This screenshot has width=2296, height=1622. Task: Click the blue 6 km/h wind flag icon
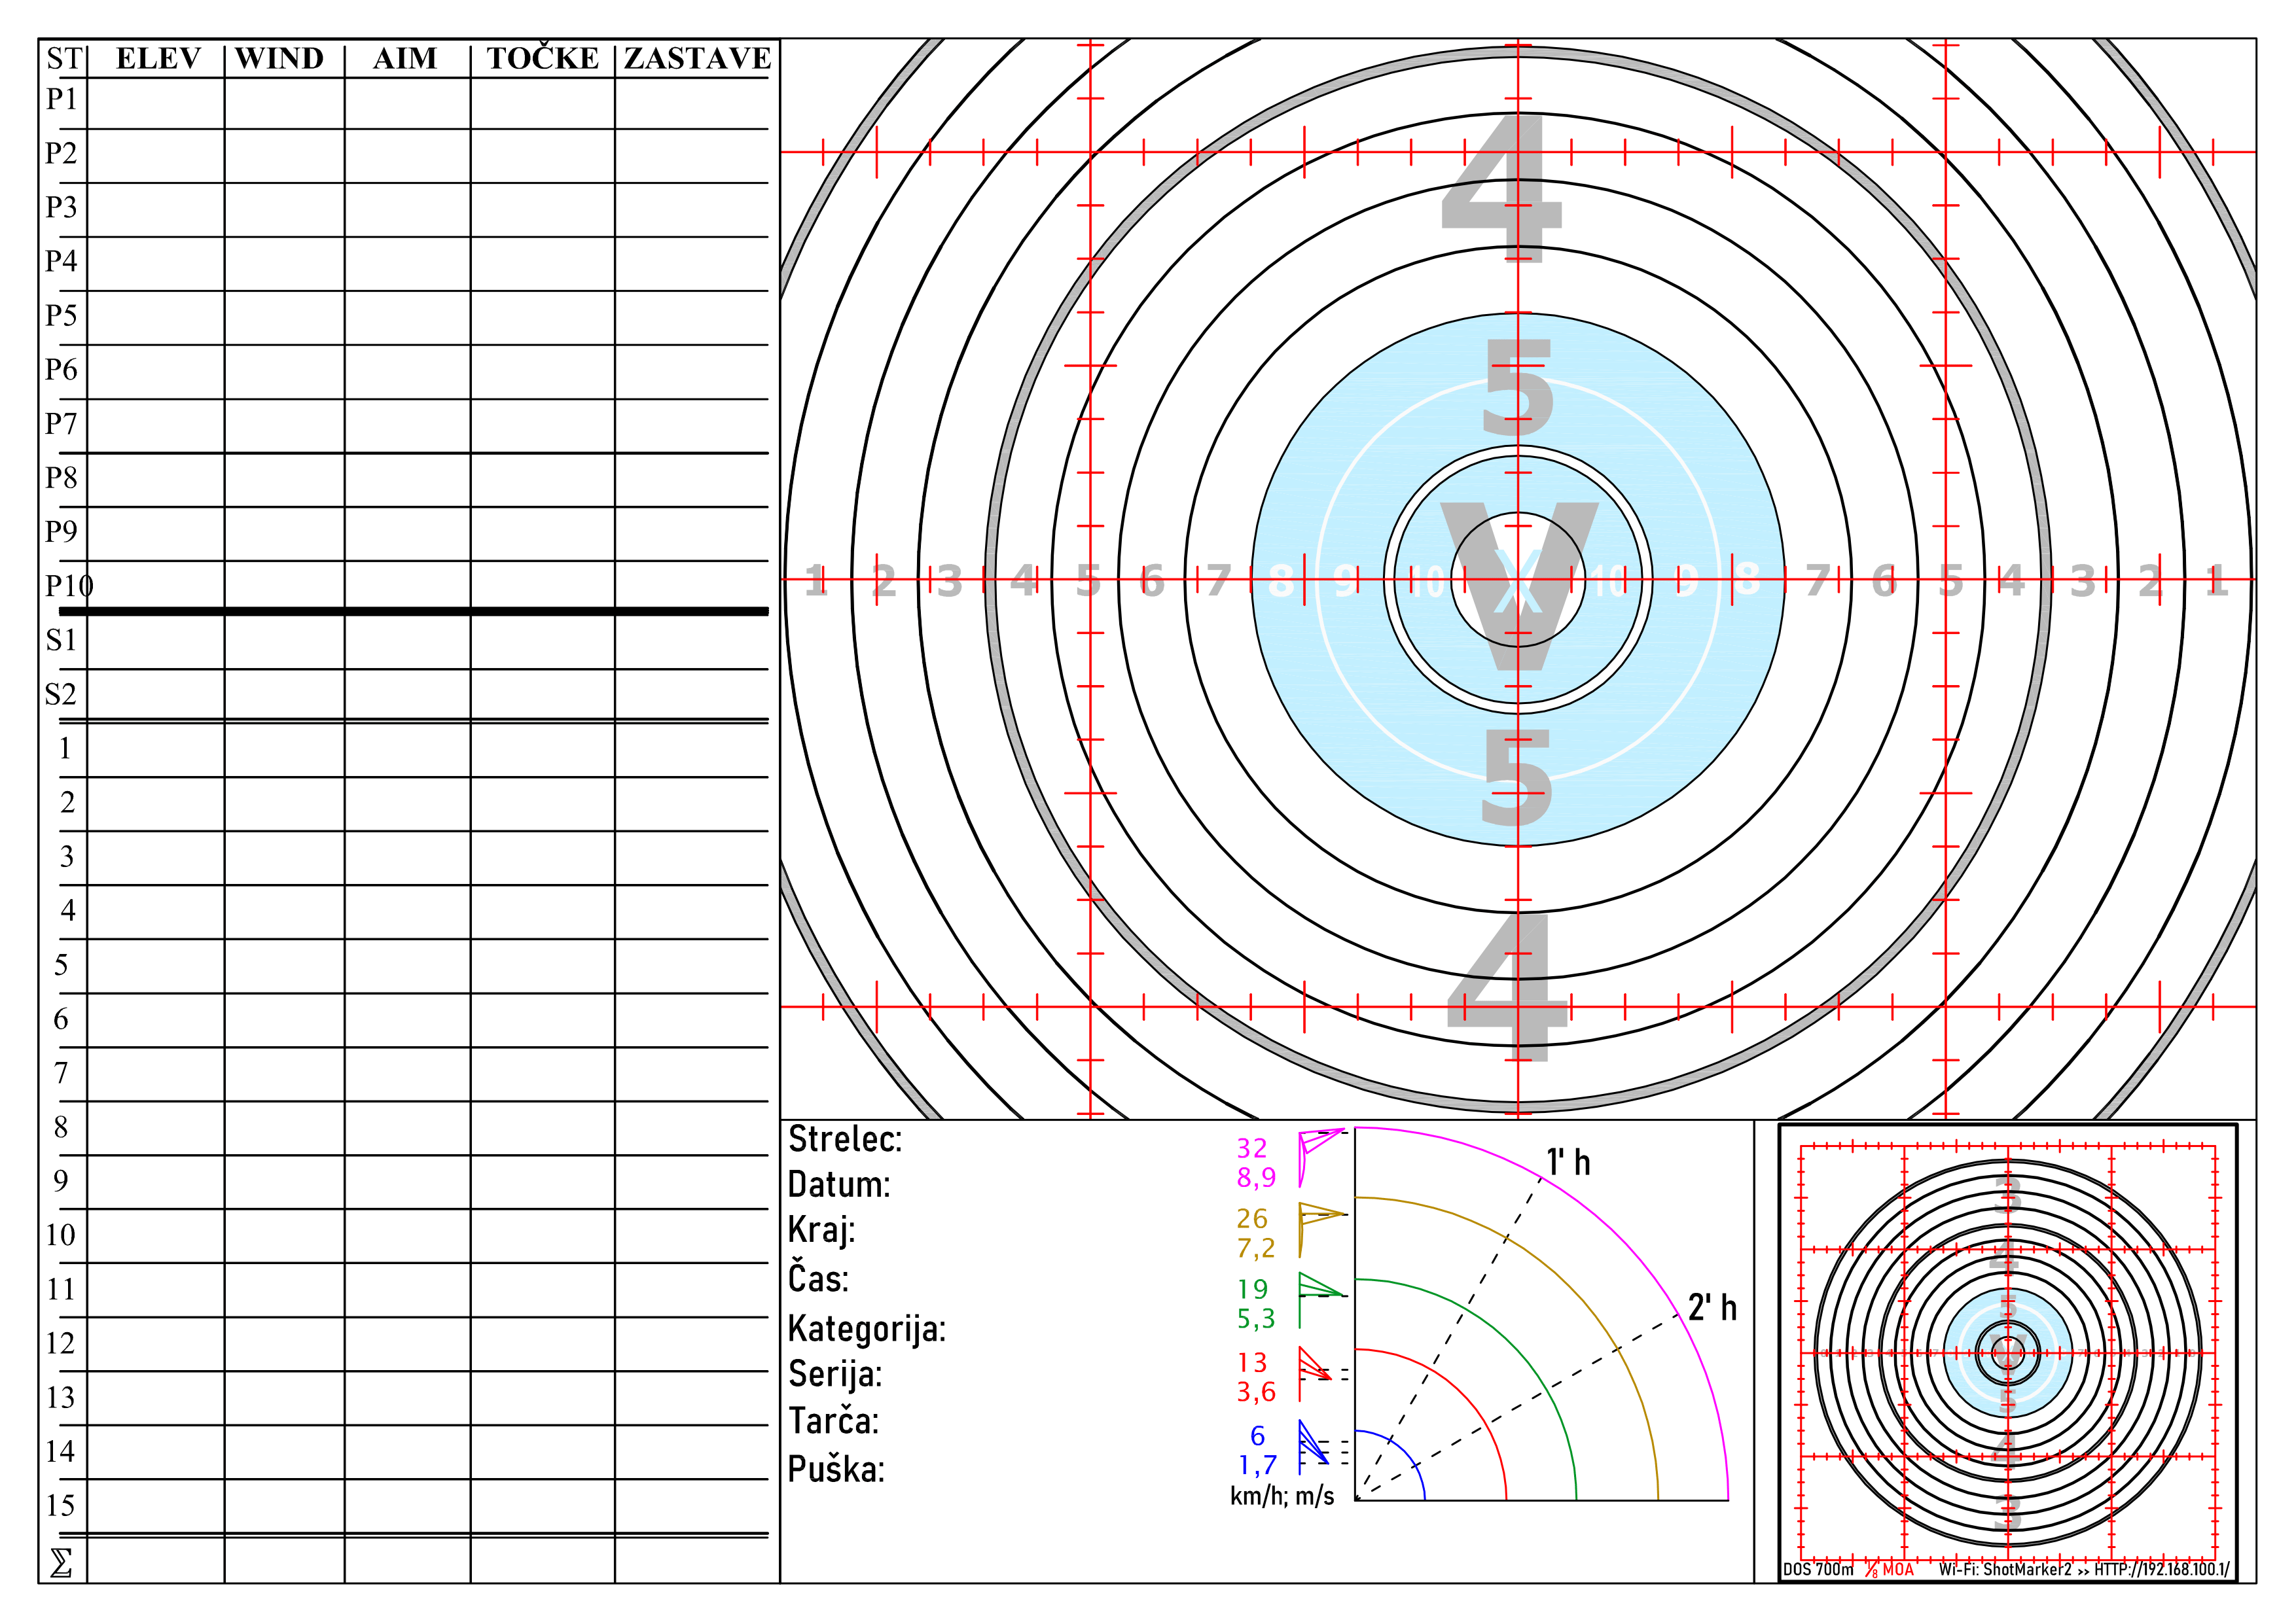(x=1315, y=1447)
